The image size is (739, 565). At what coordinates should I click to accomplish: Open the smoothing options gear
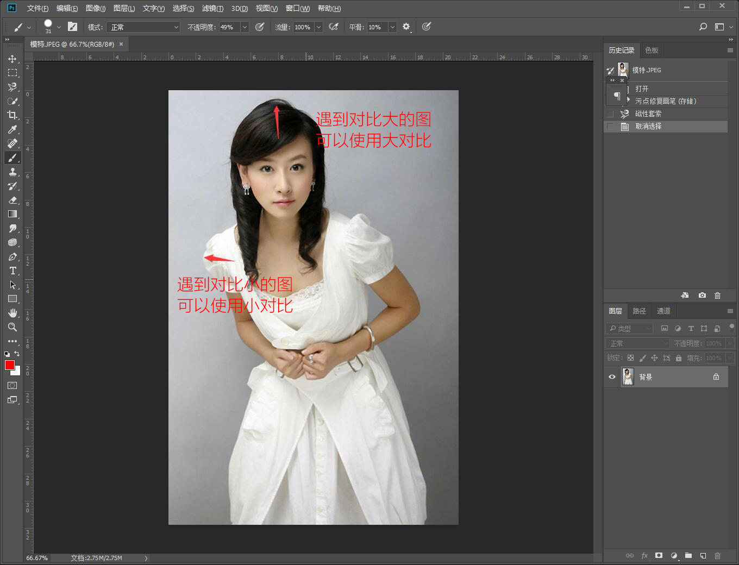406,27
